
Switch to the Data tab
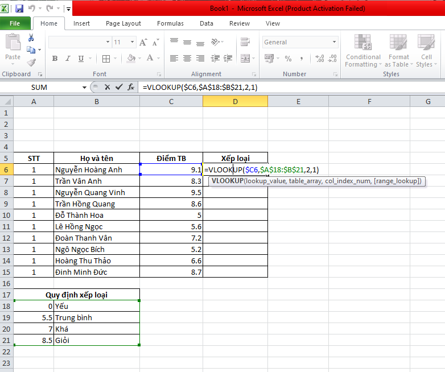point(207,23)
